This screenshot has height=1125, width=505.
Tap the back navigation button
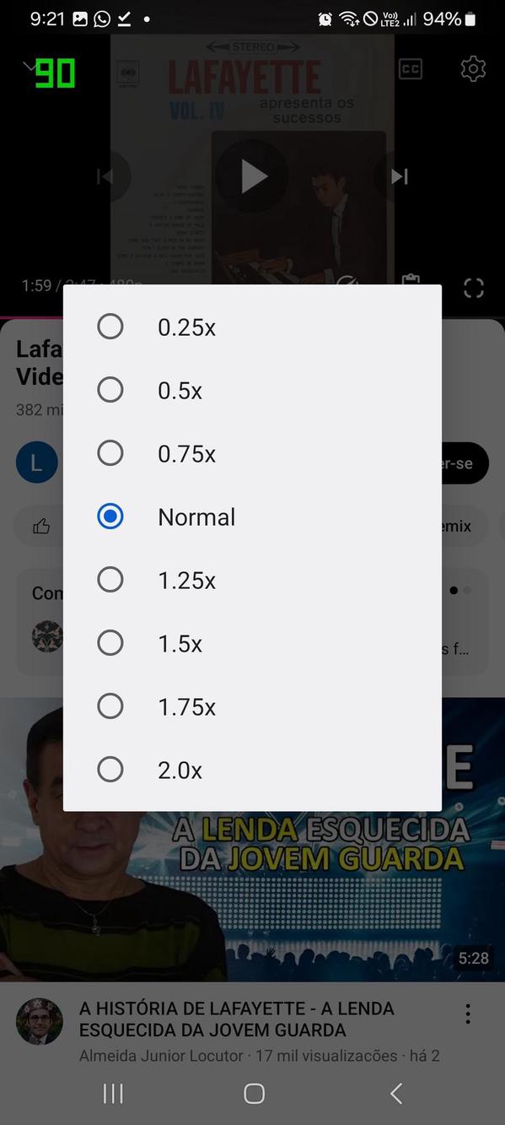(x=395, y=1092)
